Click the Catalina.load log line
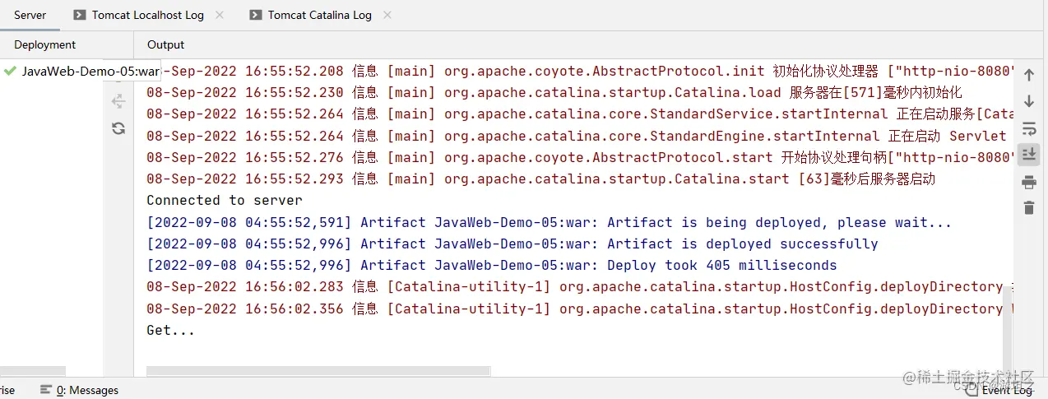Viewport: 1048px width, 399px height. coord(554,92)
